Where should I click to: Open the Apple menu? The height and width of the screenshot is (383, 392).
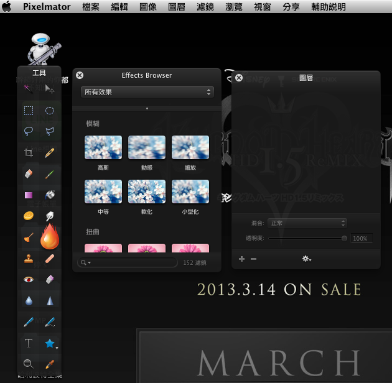7,6
